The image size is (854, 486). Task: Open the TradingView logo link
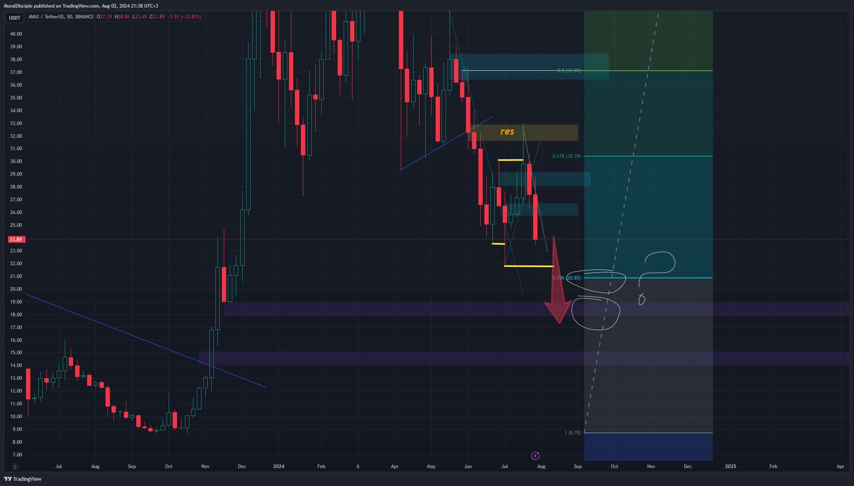click(x=23, y=479)
